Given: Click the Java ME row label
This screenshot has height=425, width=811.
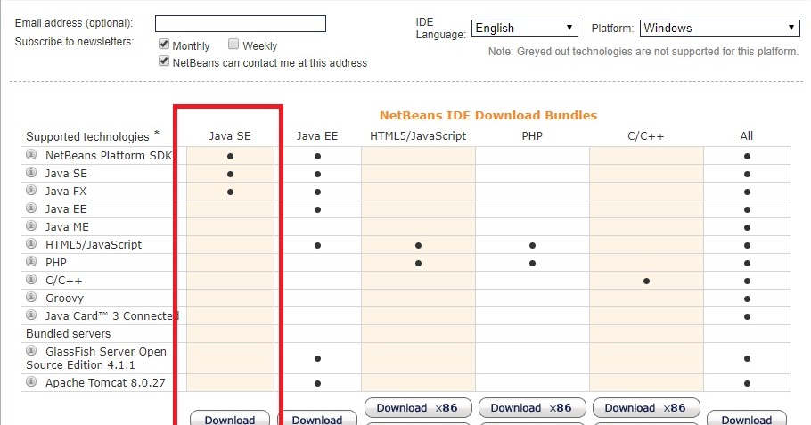Looking at the screenshot, I should [x=67, y=227].
